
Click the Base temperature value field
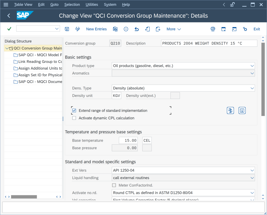tap(128, 141)
